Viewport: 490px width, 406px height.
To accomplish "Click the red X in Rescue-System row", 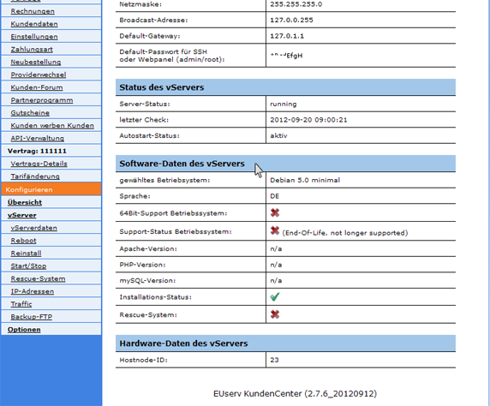I will tap(275, 314).
